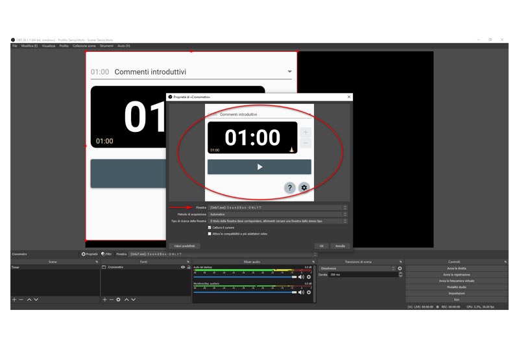
Task: Click the Microfono/Aux volume slider
Action: [245, 292]
